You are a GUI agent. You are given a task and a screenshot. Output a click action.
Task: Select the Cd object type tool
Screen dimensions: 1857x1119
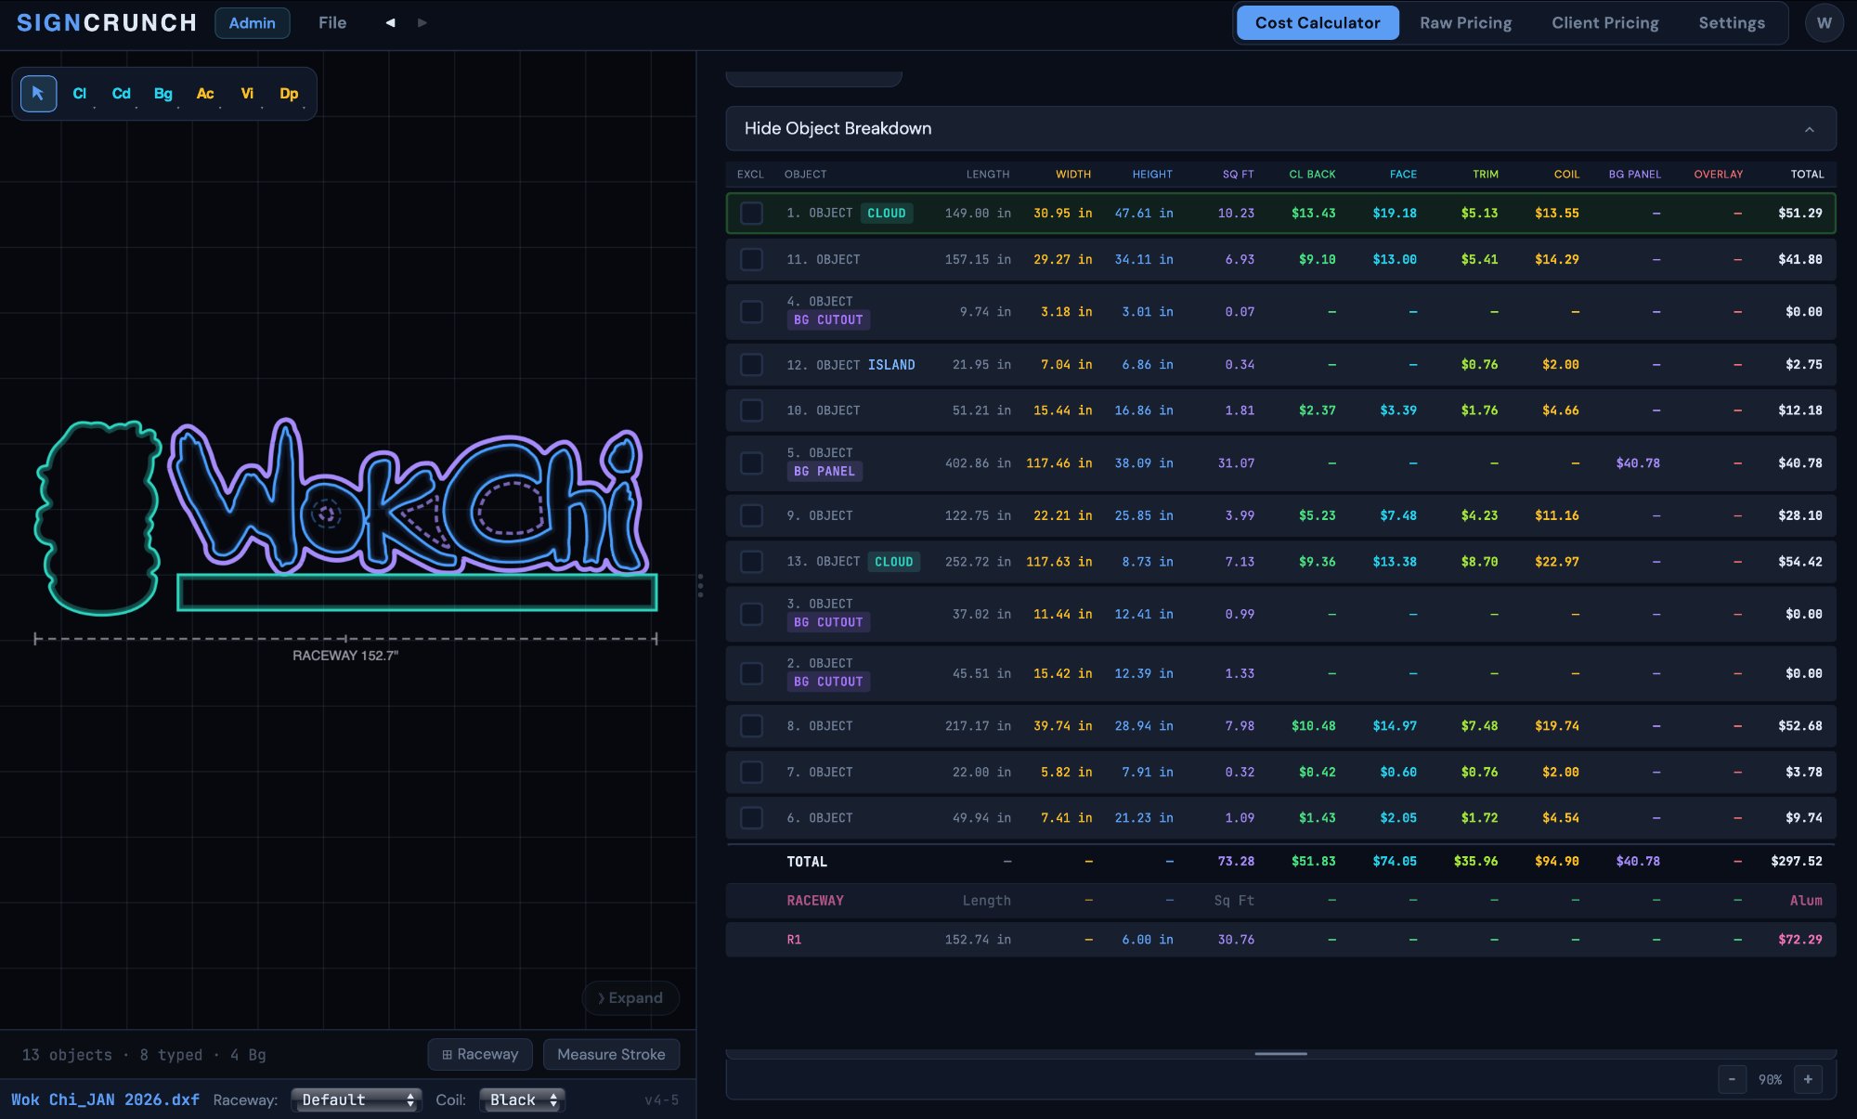coord(122,94)
